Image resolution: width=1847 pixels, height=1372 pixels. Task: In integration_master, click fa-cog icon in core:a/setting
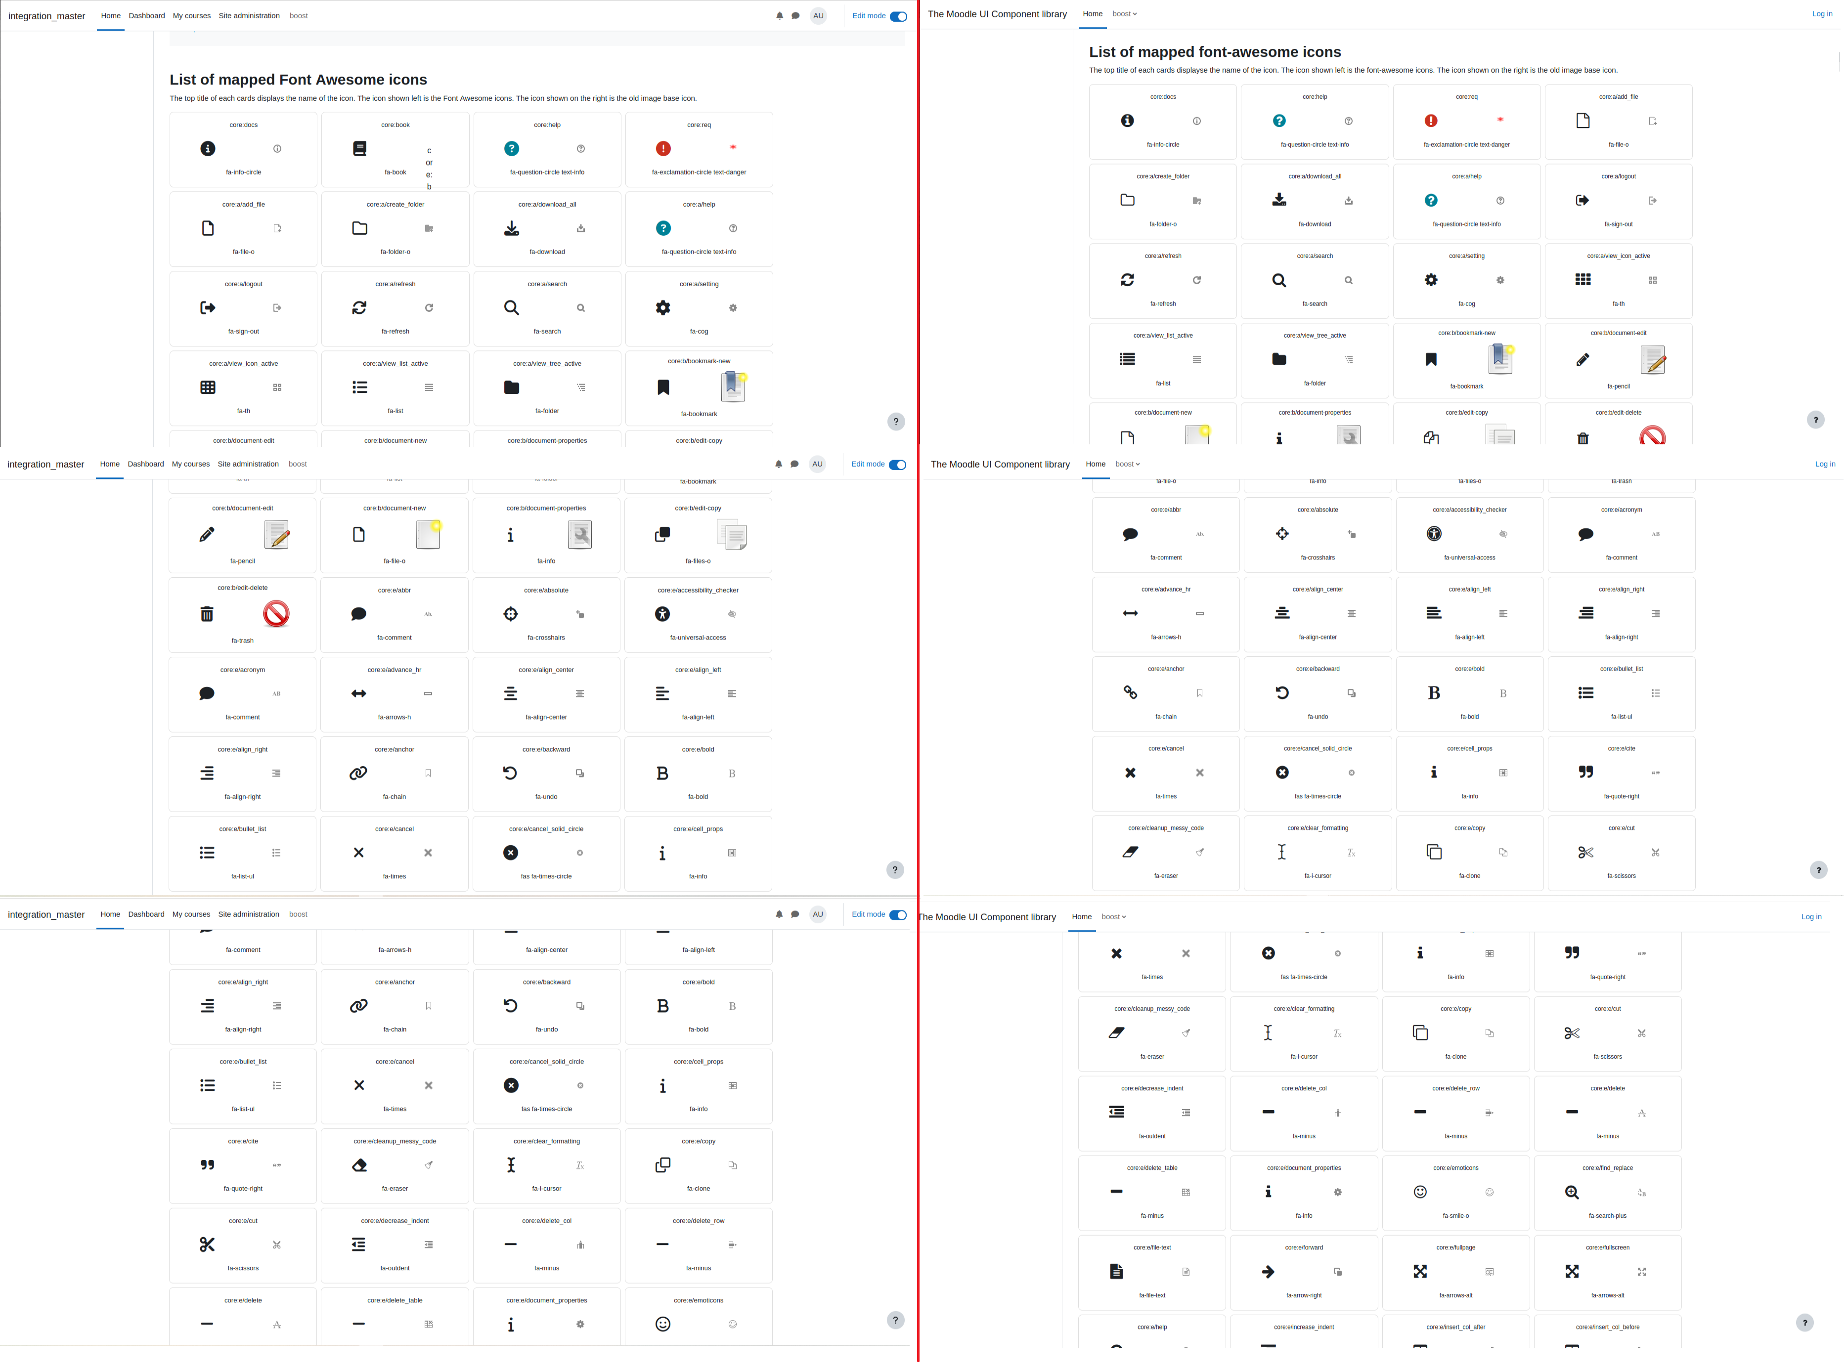click(664, 308)
